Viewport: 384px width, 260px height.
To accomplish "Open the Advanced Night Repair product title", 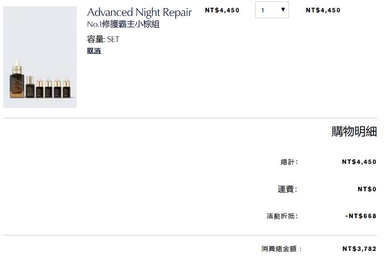I will pyautogui.click(x=139, y=12).
